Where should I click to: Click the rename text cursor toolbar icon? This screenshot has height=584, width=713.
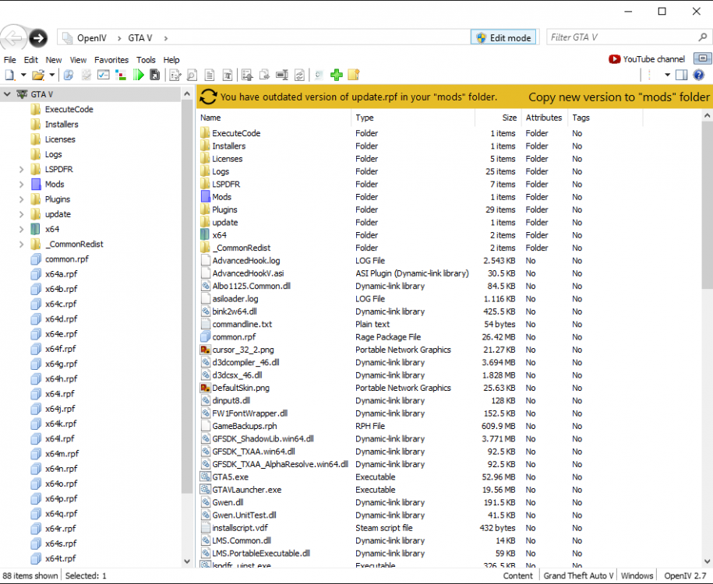point(282,75)
